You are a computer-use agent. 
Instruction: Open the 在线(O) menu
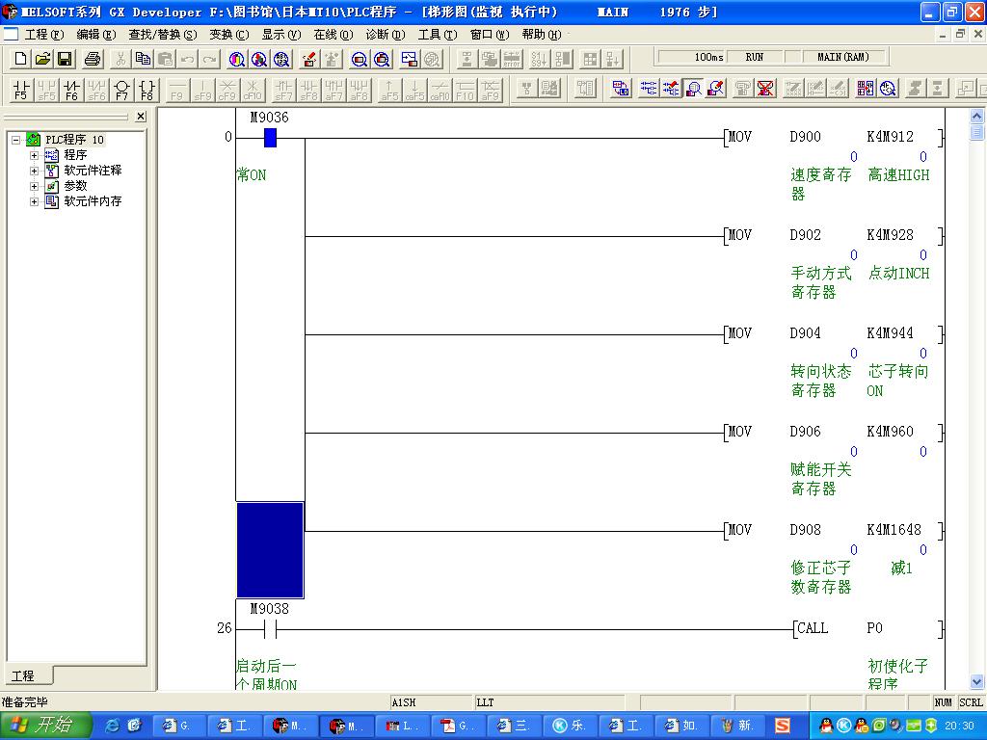pyautogui.click(x=333, y=34)
